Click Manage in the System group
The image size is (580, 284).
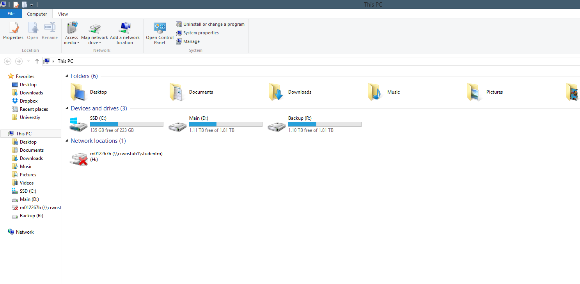point(188,41)
